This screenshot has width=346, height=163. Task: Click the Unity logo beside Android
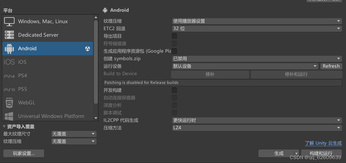pyautogui.click(x=88, y=48)
